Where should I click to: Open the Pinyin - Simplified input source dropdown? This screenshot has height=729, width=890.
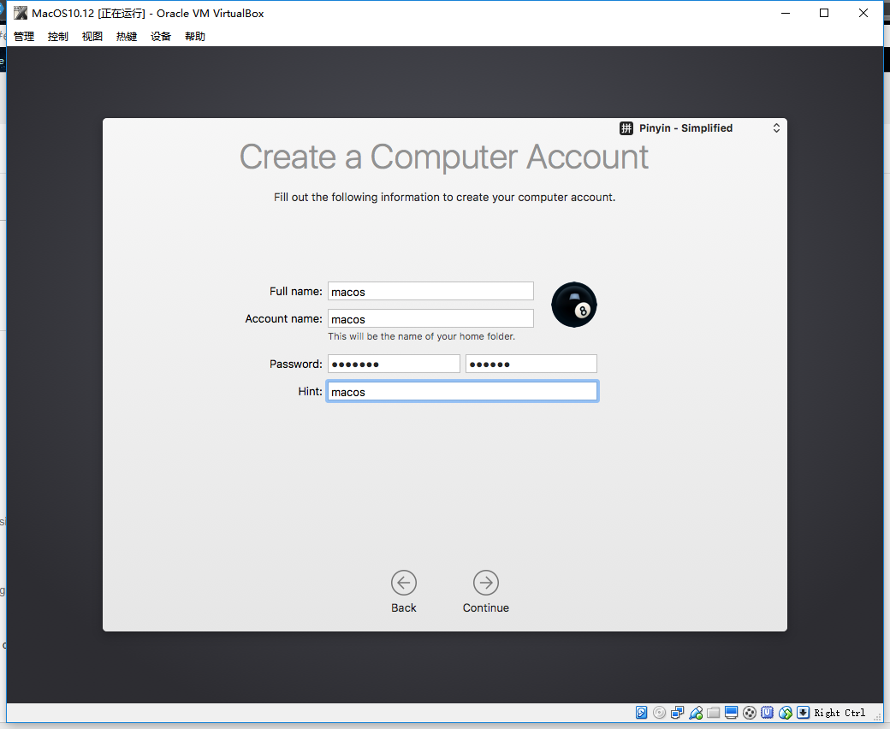coord(700,128)
